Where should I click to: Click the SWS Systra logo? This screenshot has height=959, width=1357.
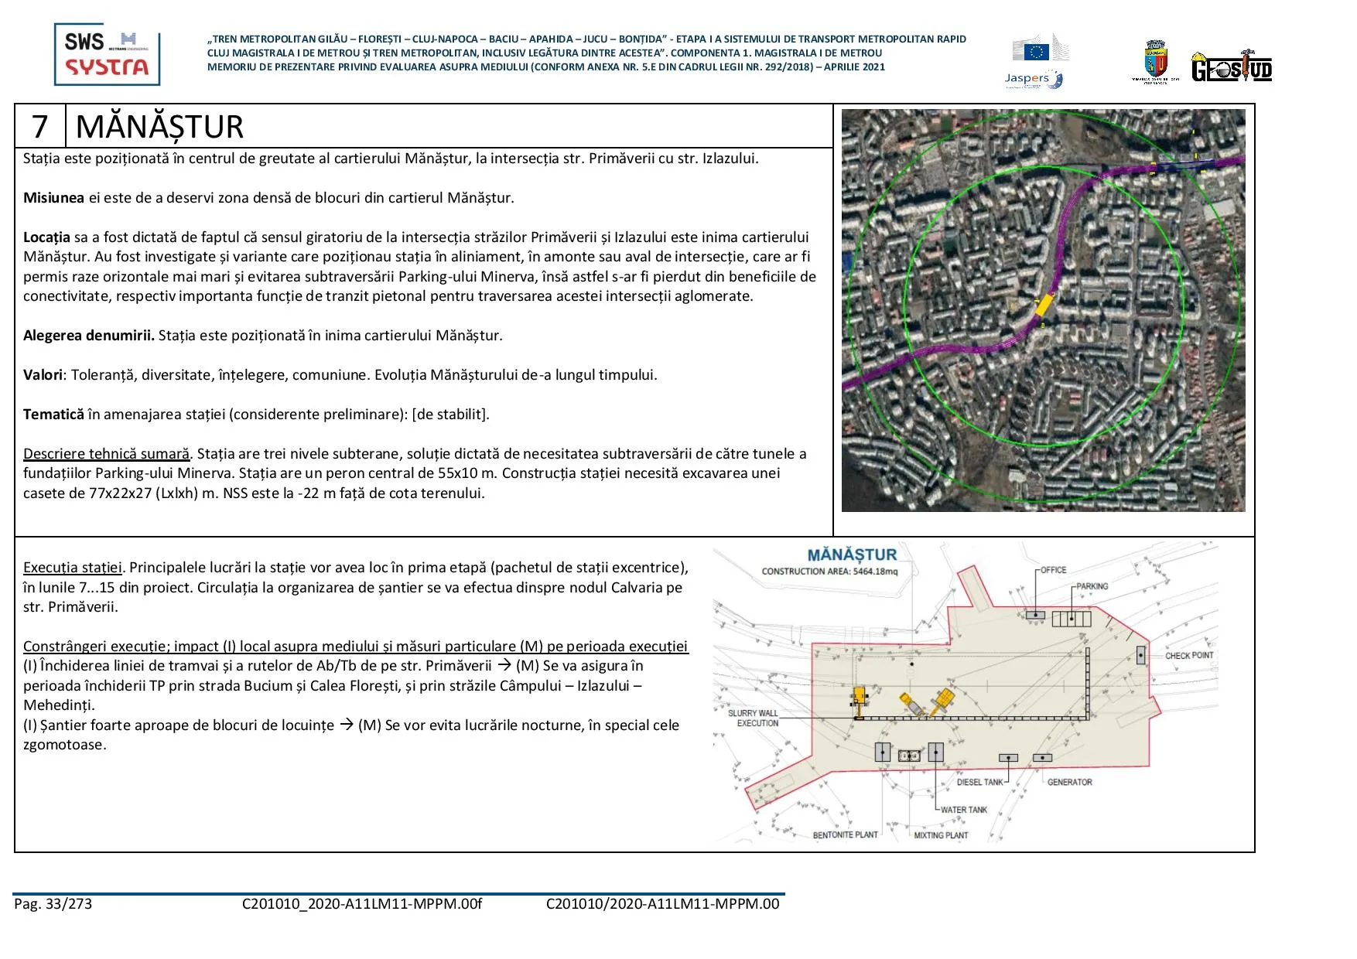click(x=107, y=54)
